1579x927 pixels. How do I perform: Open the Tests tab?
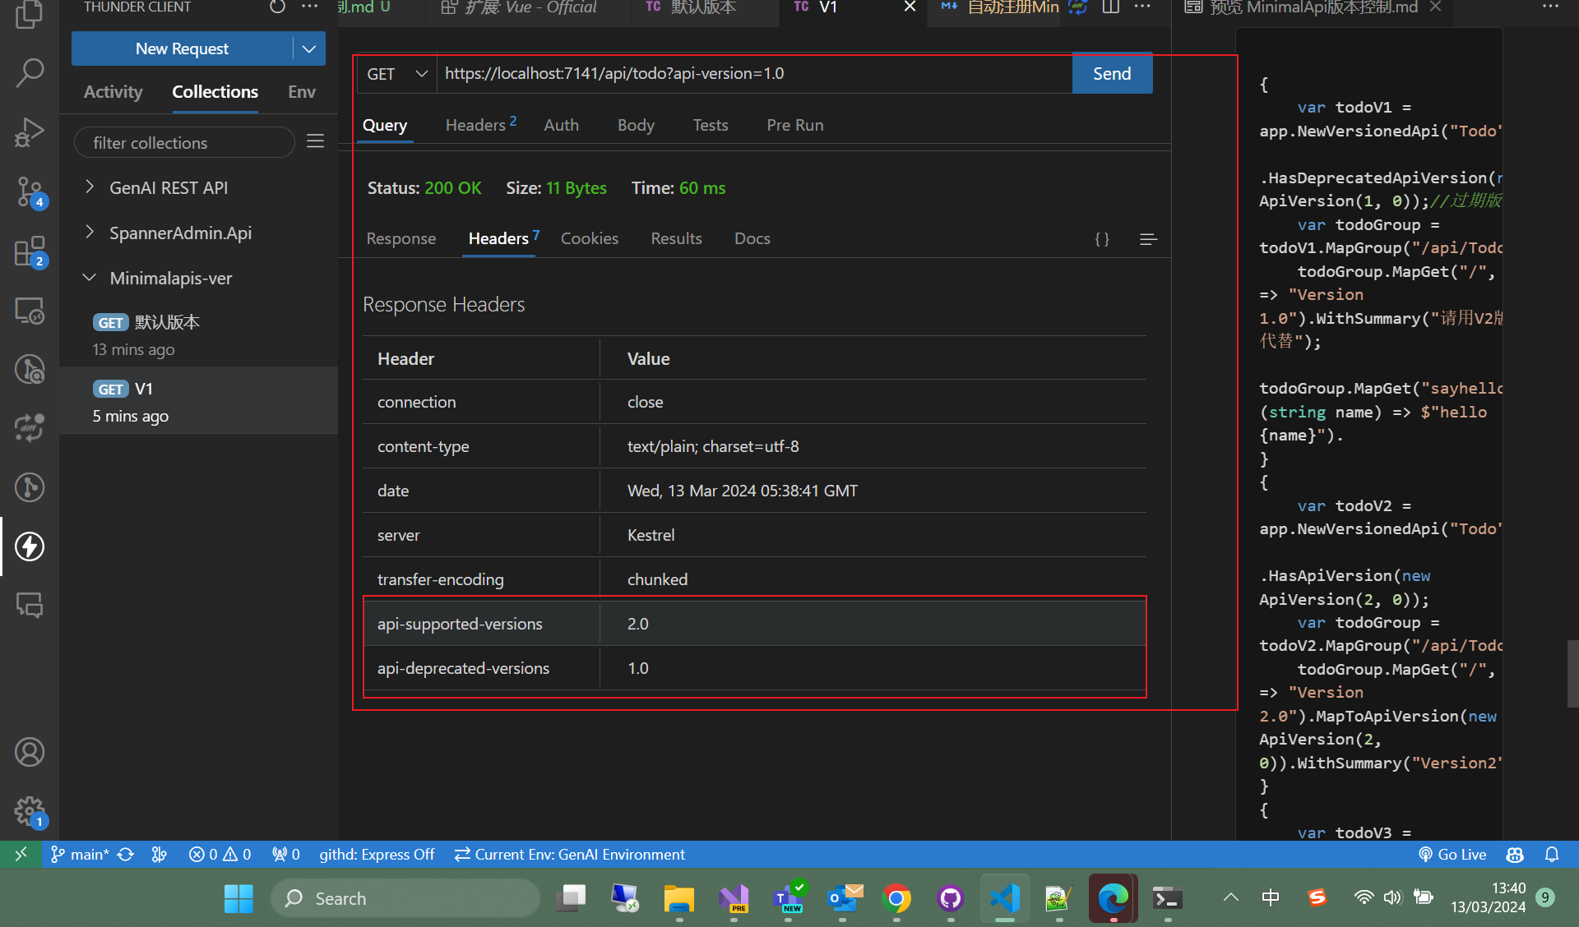711,125
